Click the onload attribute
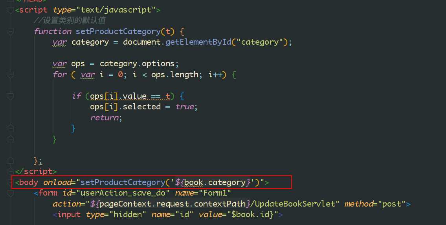The width and height of the screenshot is (446, 225). 57,182
